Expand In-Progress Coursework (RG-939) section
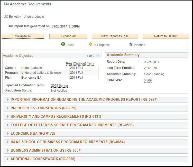 96,108
